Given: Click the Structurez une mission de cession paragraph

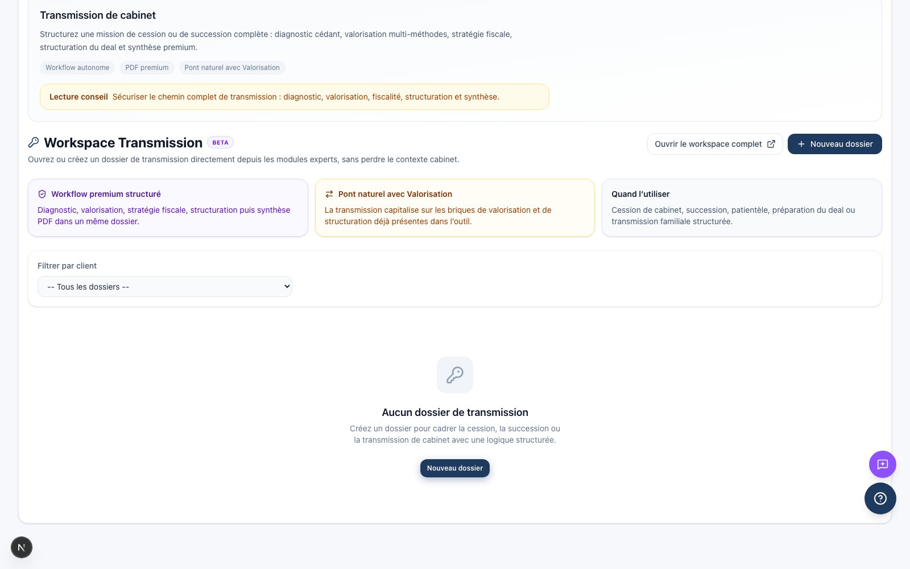Looking at the screenshot, I should pyautogui.click(x=276, y=41).
